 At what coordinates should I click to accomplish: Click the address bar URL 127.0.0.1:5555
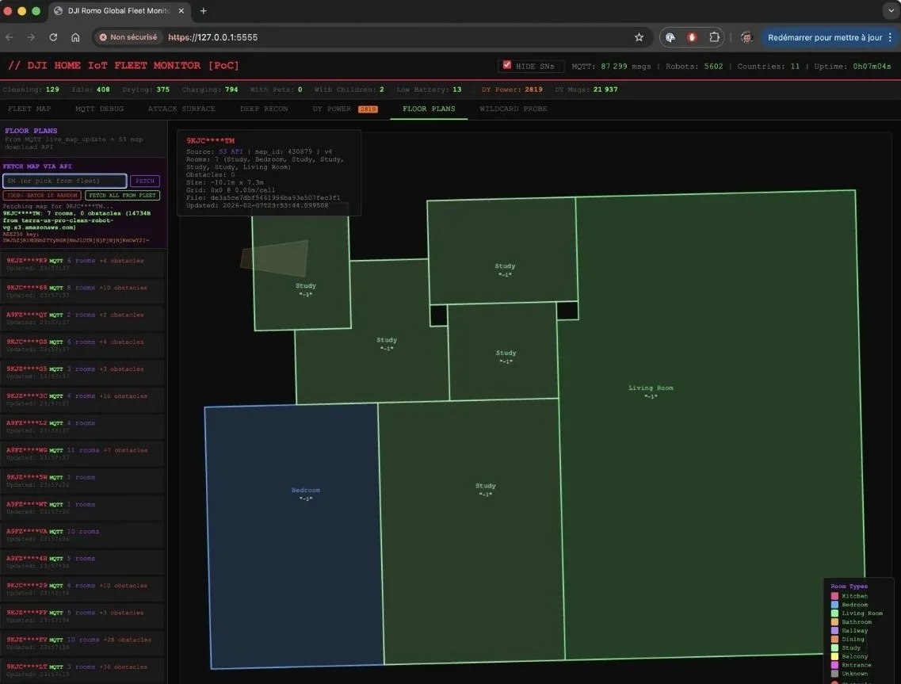[x=212, y=37]
